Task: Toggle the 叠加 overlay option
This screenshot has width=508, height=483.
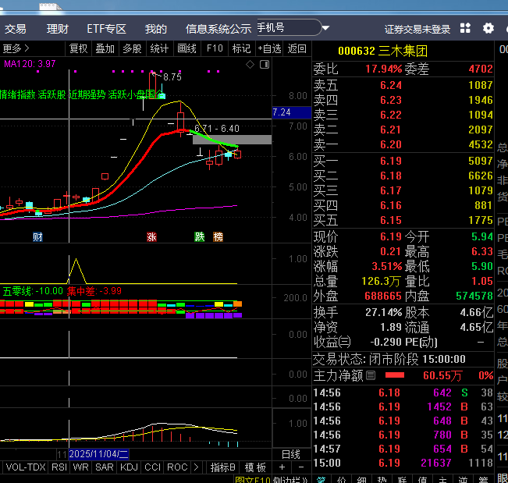Action: [105, 48]
